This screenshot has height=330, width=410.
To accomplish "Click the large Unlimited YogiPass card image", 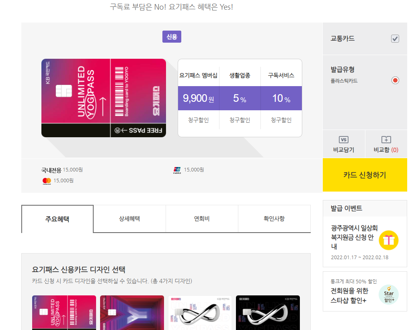I will (104, 98).
